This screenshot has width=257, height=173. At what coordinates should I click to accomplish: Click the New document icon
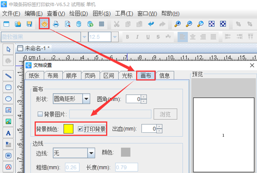(x=6, y=24)
